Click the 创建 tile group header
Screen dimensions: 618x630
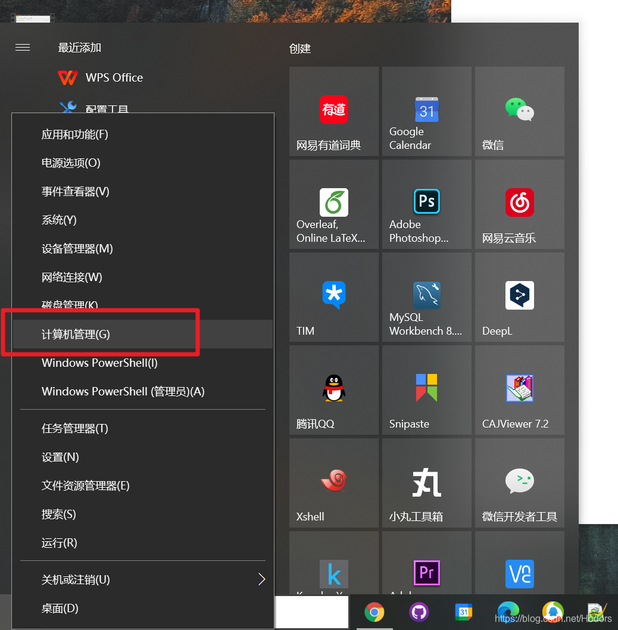pos(299,49)
